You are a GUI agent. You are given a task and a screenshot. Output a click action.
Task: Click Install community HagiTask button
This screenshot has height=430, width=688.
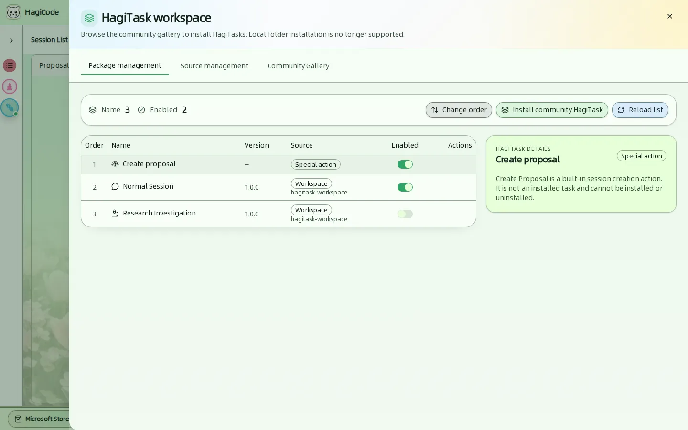[x=552, y=110]
